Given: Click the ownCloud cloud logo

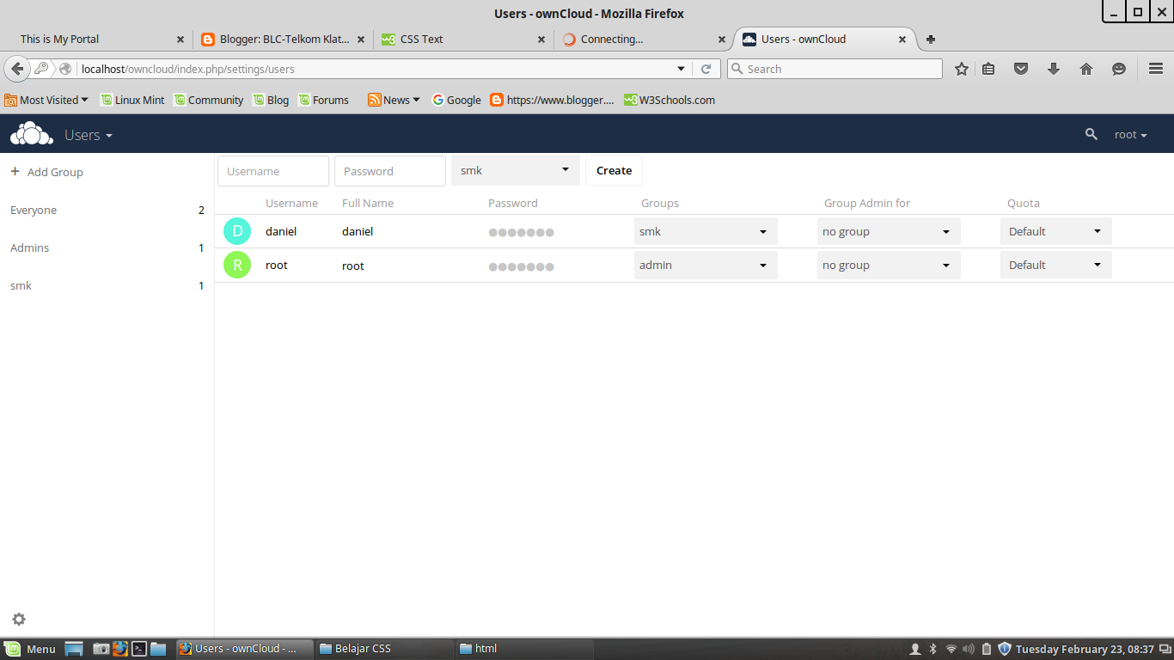Looking at the screenshot, I should click(31, 134).
